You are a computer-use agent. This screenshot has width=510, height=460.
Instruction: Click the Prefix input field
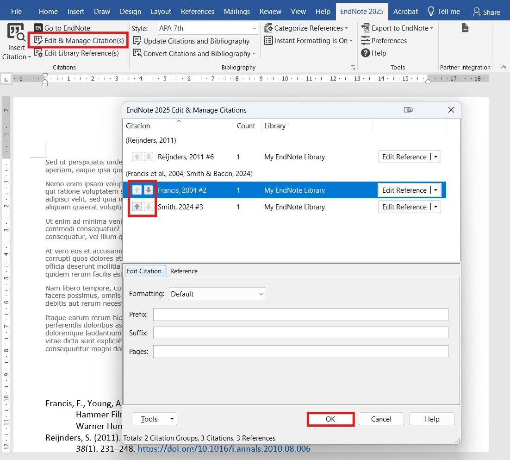point(300,314)
